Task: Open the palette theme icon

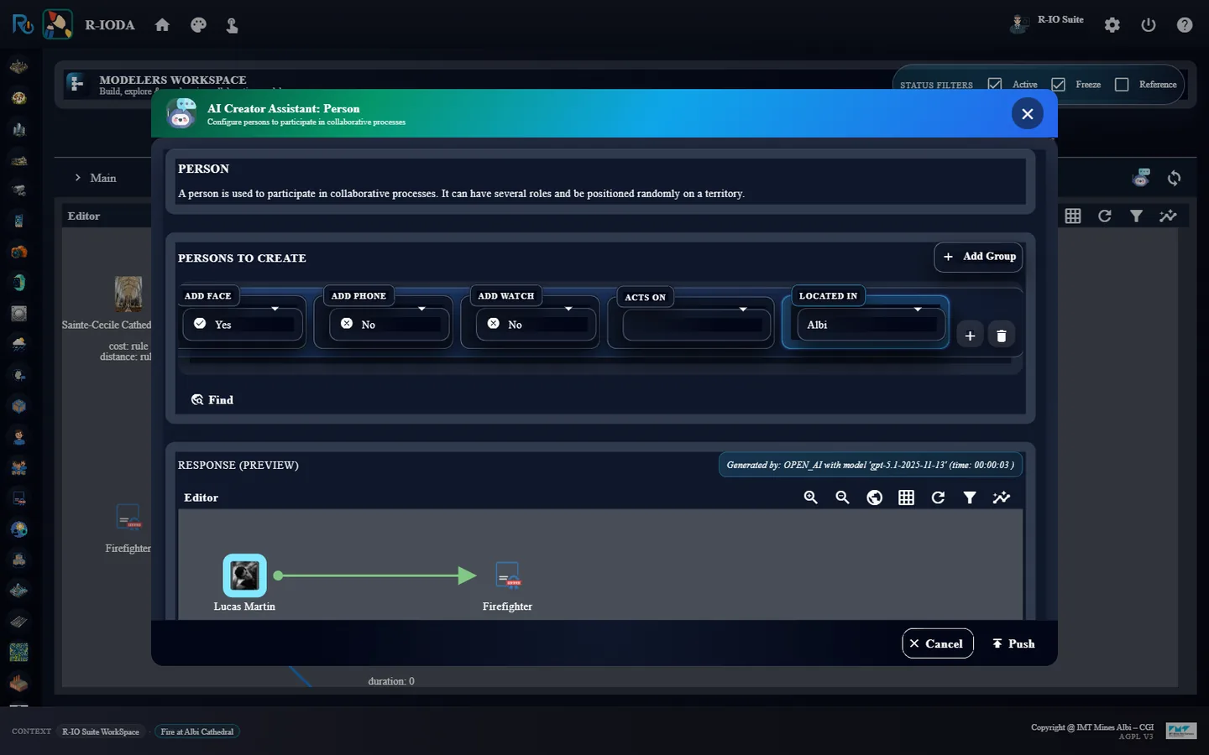Action: pyautogui.click(x=198, y=25)
